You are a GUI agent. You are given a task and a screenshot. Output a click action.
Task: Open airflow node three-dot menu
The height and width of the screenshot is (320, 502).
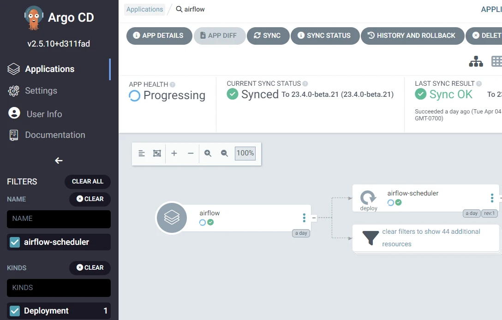(x=304, y=218)
